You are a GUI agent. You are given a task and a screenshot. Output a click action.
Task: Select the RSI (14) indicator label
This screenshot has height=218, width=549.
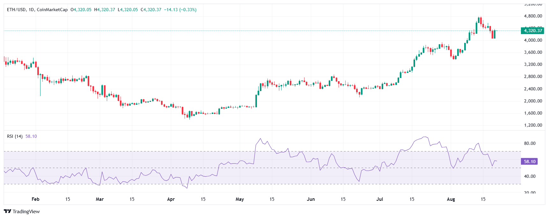pyautogui.click(x=15, y=136)
